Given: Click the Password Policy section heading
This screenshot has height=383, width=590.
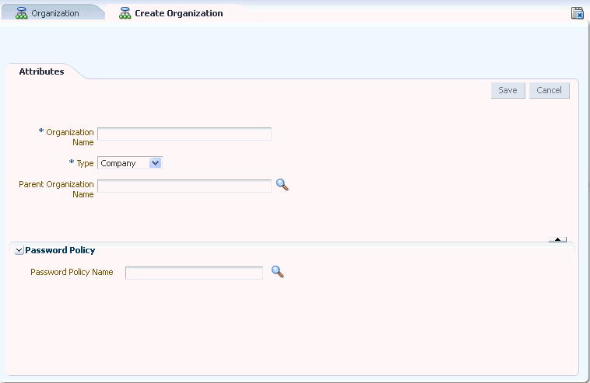Looking at the screenshot, I should [60, 250].
